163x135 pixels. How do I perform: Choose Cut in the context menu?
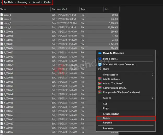coord(105,104)
